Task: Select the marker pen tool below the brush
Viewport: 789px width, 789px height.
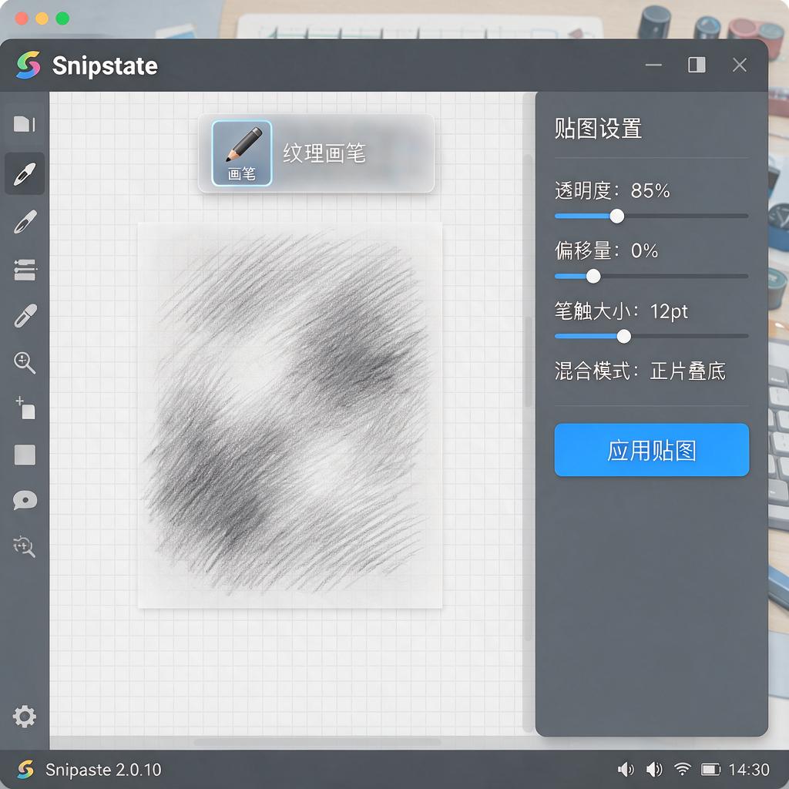Action: point(25,222)
